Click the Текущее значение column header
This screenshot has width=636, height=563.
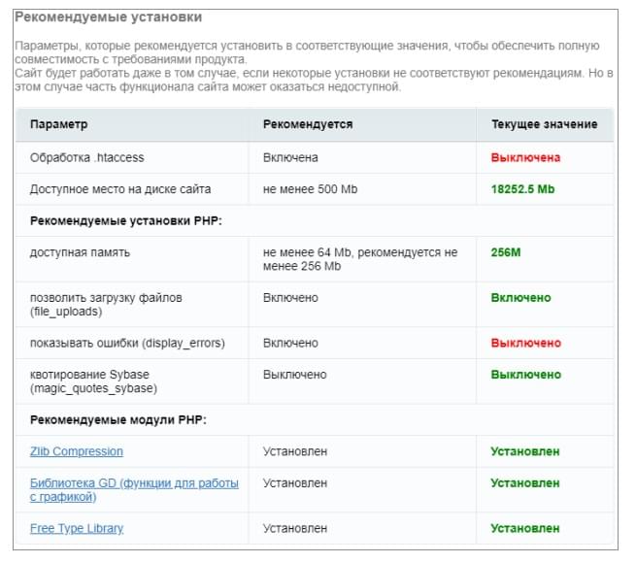pyautogui.click(x=545, y=124)
